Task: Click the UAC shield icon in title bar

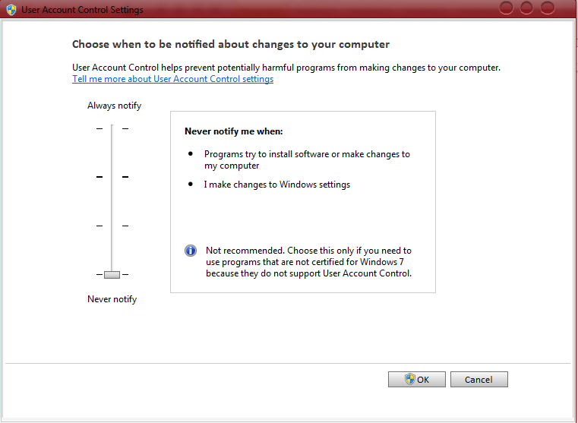Action: 11,10
